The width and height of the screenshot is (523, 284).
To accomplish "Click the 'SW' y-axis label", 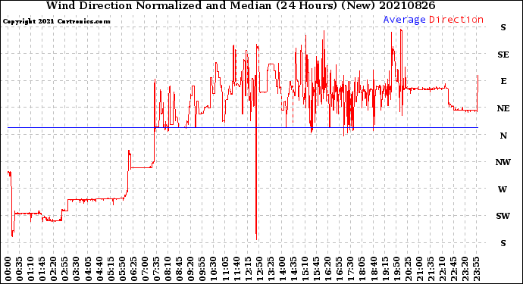I will tap(503, 217).
